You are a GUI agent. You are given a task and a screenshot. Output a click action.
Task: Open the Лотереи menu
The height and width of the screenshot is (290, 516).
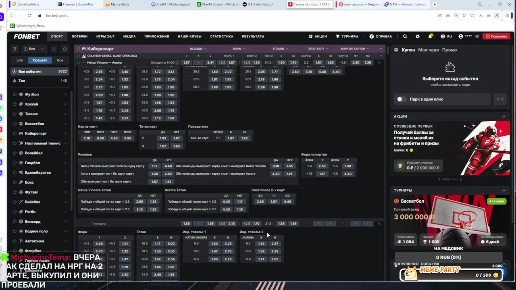point(79,36)
